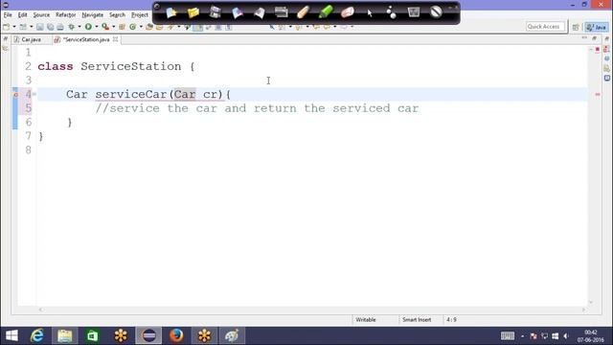Click the Writable status bar entry
The width and height of the screenshot is (613, 345).
[366, 320]
